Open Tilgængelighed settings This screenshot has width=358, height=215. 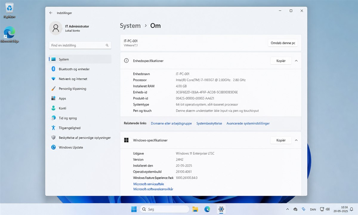(80, 128)
